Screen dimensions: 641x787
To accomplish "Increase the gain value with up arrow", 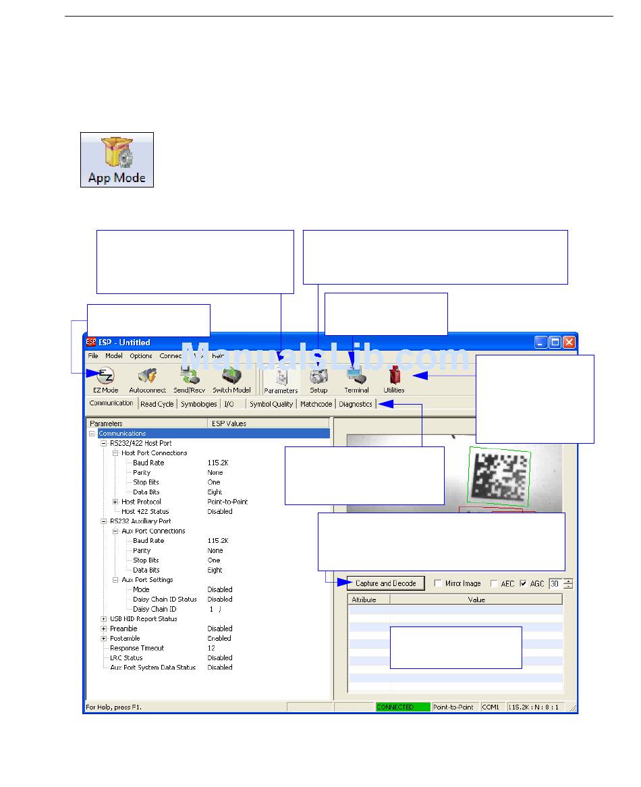I will (x=568, y=581).
